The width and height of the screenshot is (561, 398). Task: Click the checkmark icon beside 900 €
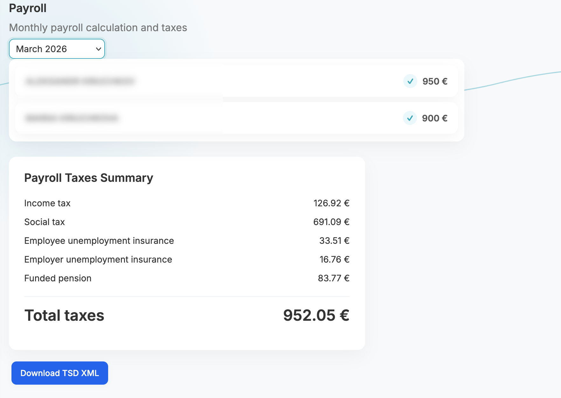click(410, 118)
